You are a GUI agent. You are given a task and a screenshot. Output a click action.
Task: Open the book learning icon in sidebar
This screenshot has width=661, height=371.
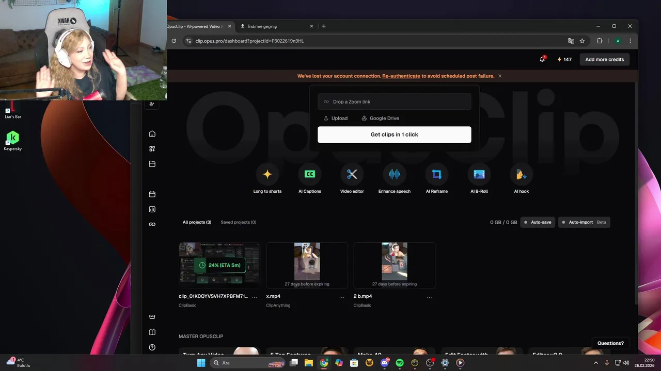(x=152, y=332)
